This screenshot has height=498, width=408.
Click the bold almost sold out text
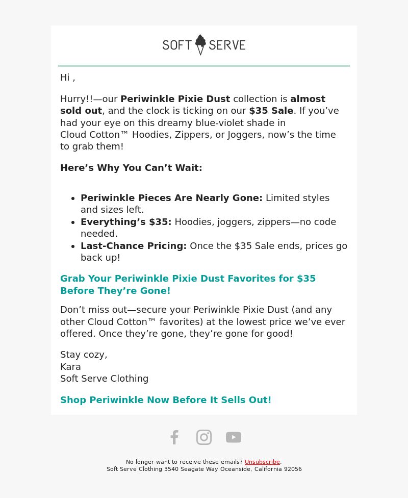(x=193, y=105)
